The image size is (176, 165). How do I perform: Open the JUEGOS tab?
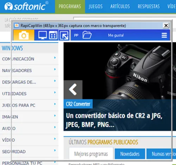(95, 6)
